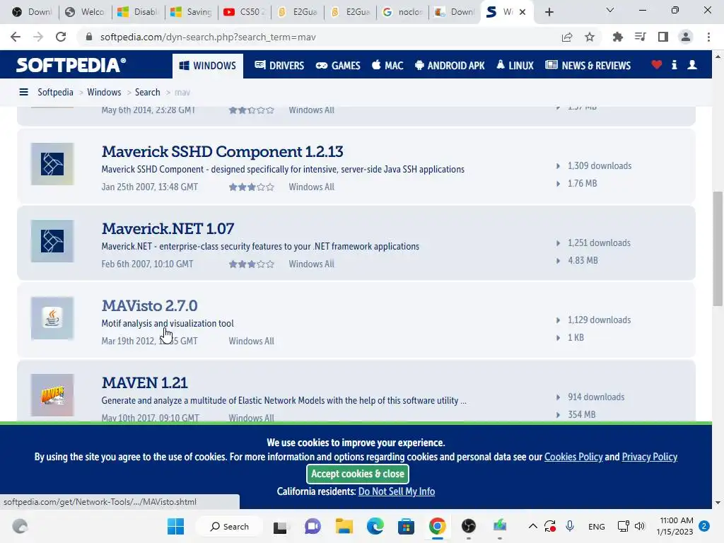
Task: Click MAVEN thumbnail icon
Action: [x=52, y=395]
